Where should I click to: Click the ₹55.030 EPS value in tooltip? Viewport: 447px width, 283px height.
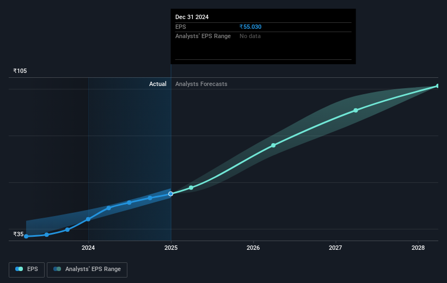[x=250, y=27]
